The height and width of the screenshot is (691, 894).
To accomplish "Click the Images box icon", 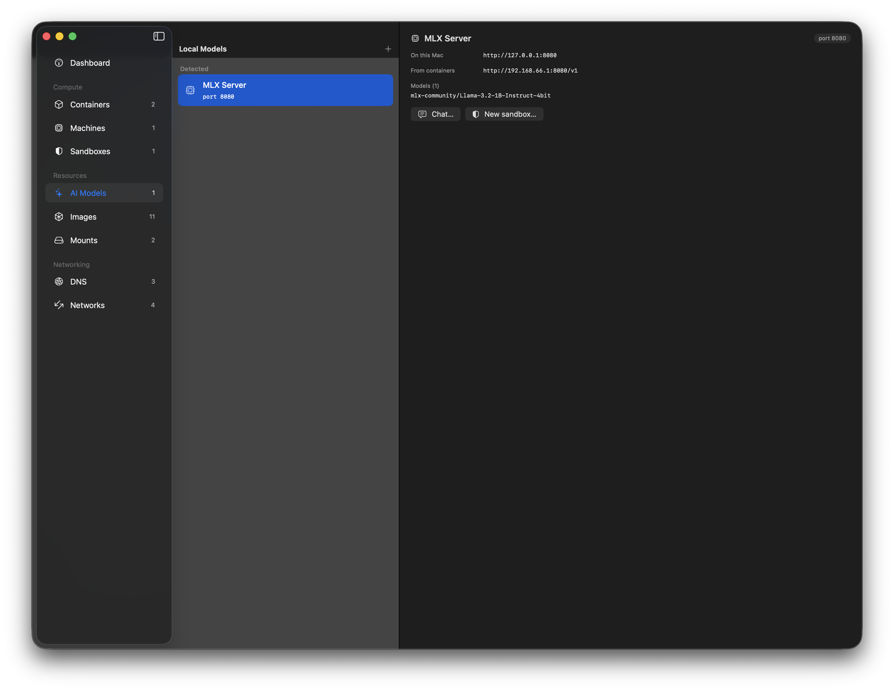I will [59, 217].
